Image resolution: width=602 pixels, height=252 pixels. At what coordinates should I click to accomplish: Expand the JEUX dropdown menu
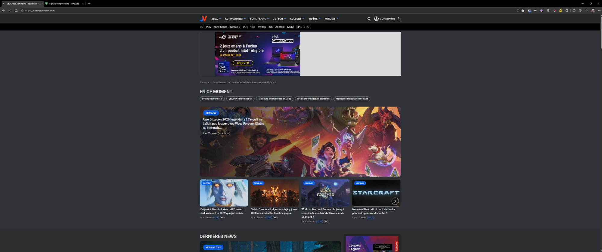click(216, 19)
